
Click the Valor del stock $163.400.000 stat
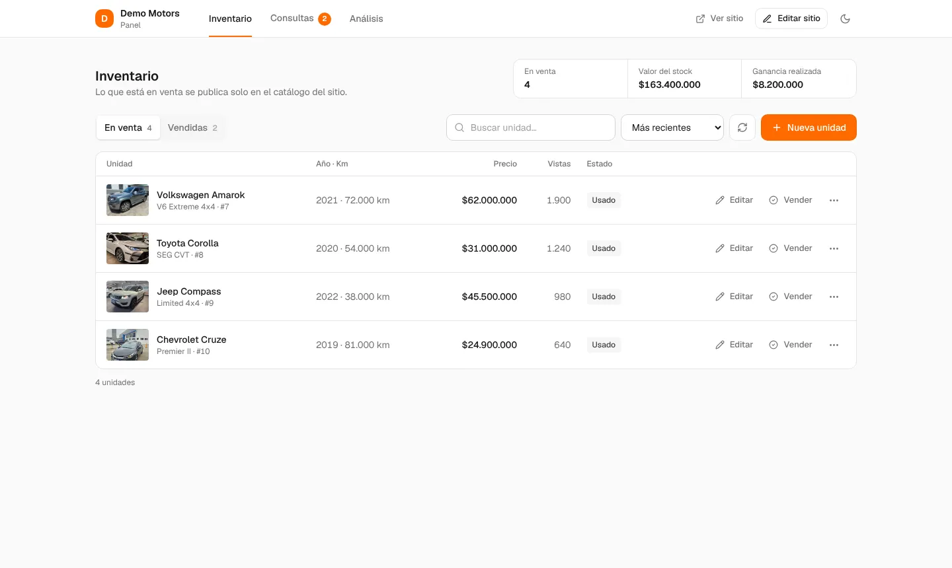click(x=684, y=79)
